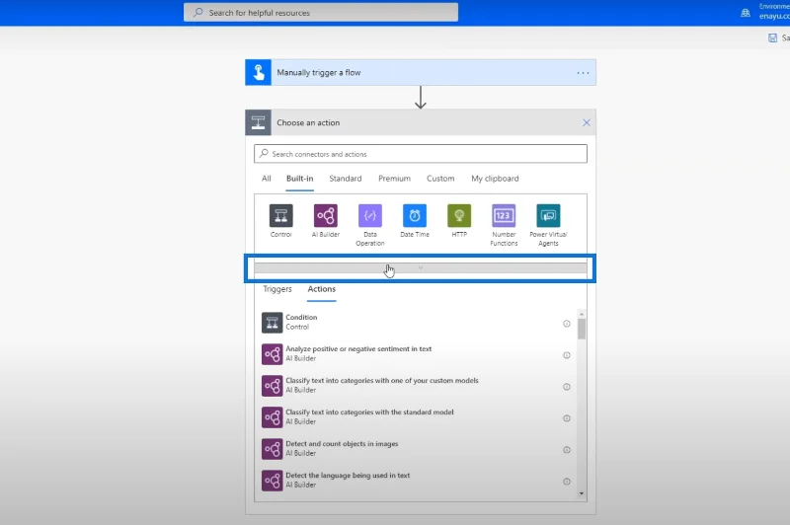Switch to the Premium tab
790x525 pixels.
[394, 179]
